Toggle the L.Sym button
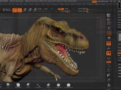 (x=108, y=58)
